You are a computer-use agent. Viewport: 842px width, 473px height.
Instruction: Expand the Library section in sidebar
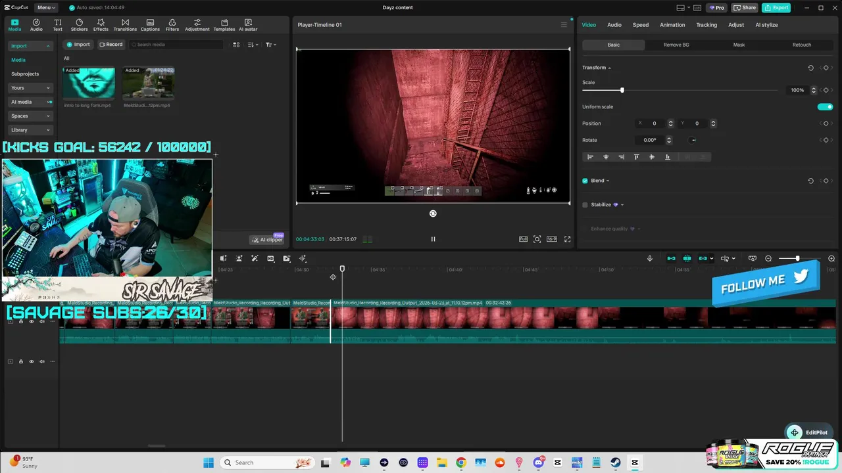30,130
